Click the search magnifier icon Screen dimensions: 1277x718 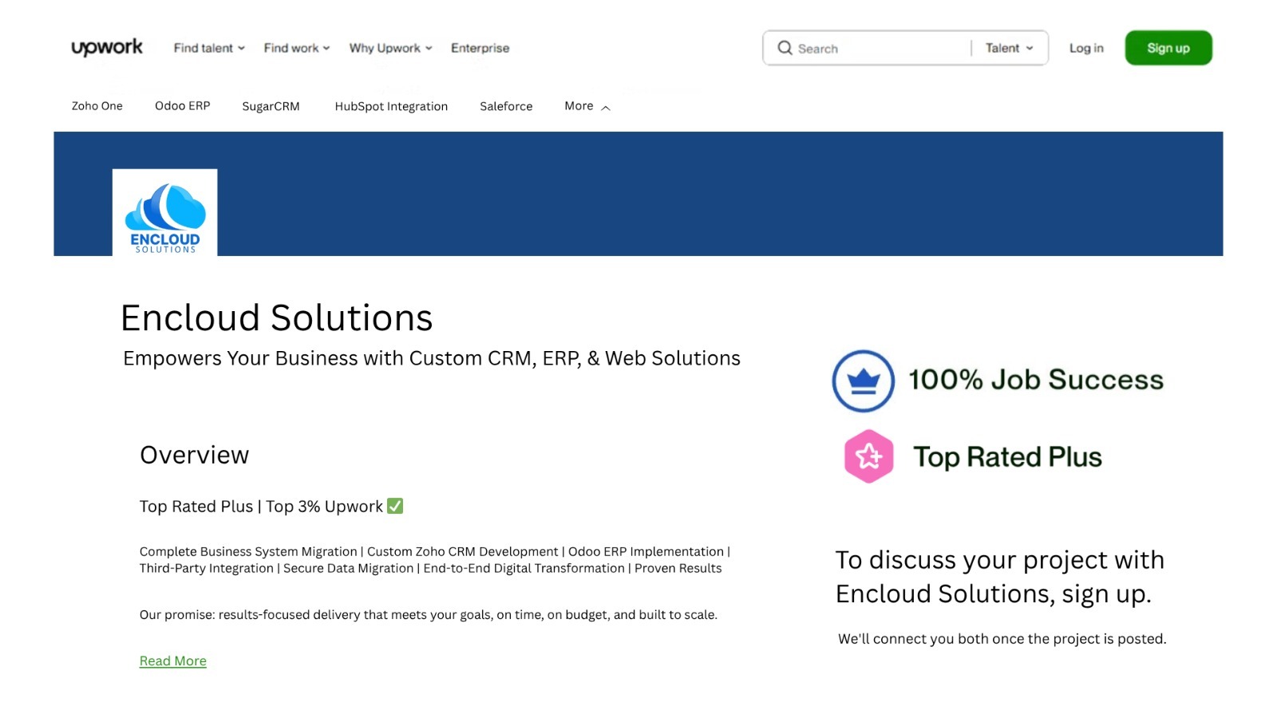tap(785, 48)
